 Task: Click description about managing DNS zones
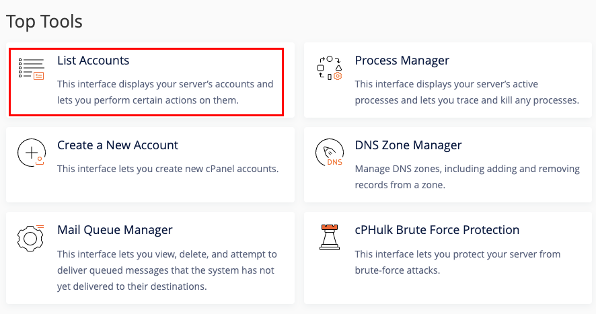click(x=467, y=177)
